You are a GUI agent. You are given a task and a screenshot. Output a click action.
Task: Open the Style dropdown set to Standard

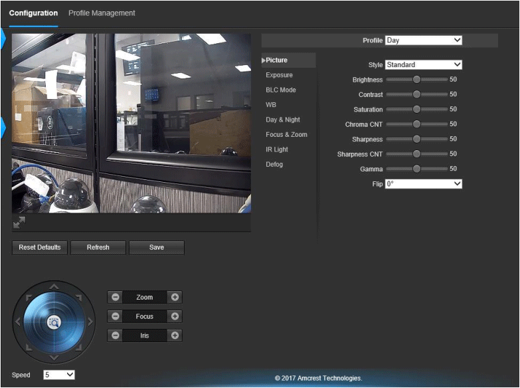pos(424,64)
